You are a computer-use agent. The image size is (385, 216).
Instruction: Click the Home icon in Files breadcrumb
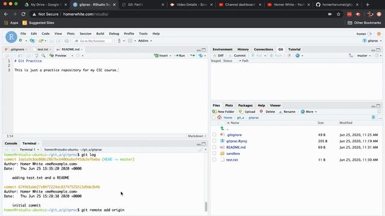tap(219, 118)
